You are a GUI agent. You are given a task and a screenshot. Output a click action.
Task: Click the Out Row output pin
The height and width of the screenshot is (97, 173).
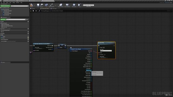point(52,49)
